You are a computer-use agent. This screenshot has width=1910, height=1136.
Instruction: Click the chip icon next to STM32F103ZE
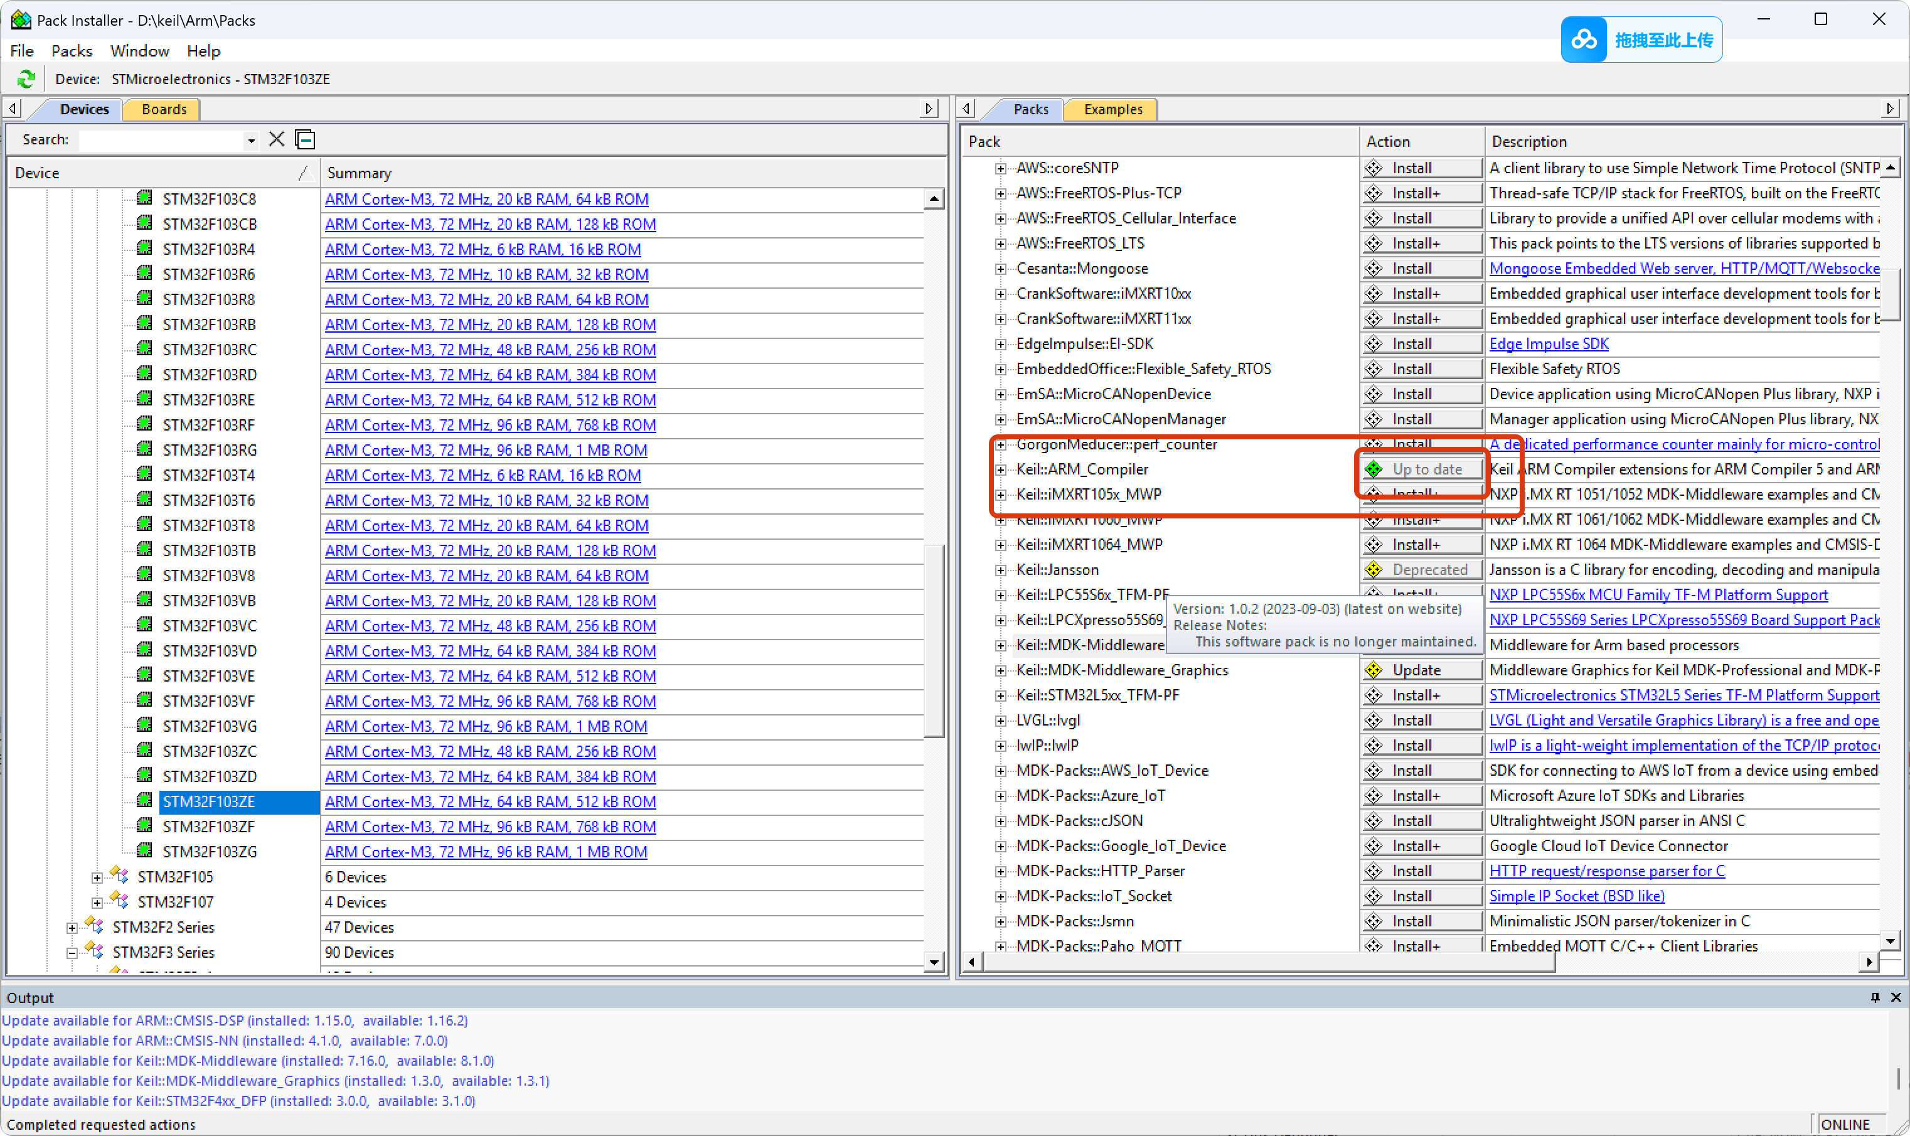(x=144, y=801)
